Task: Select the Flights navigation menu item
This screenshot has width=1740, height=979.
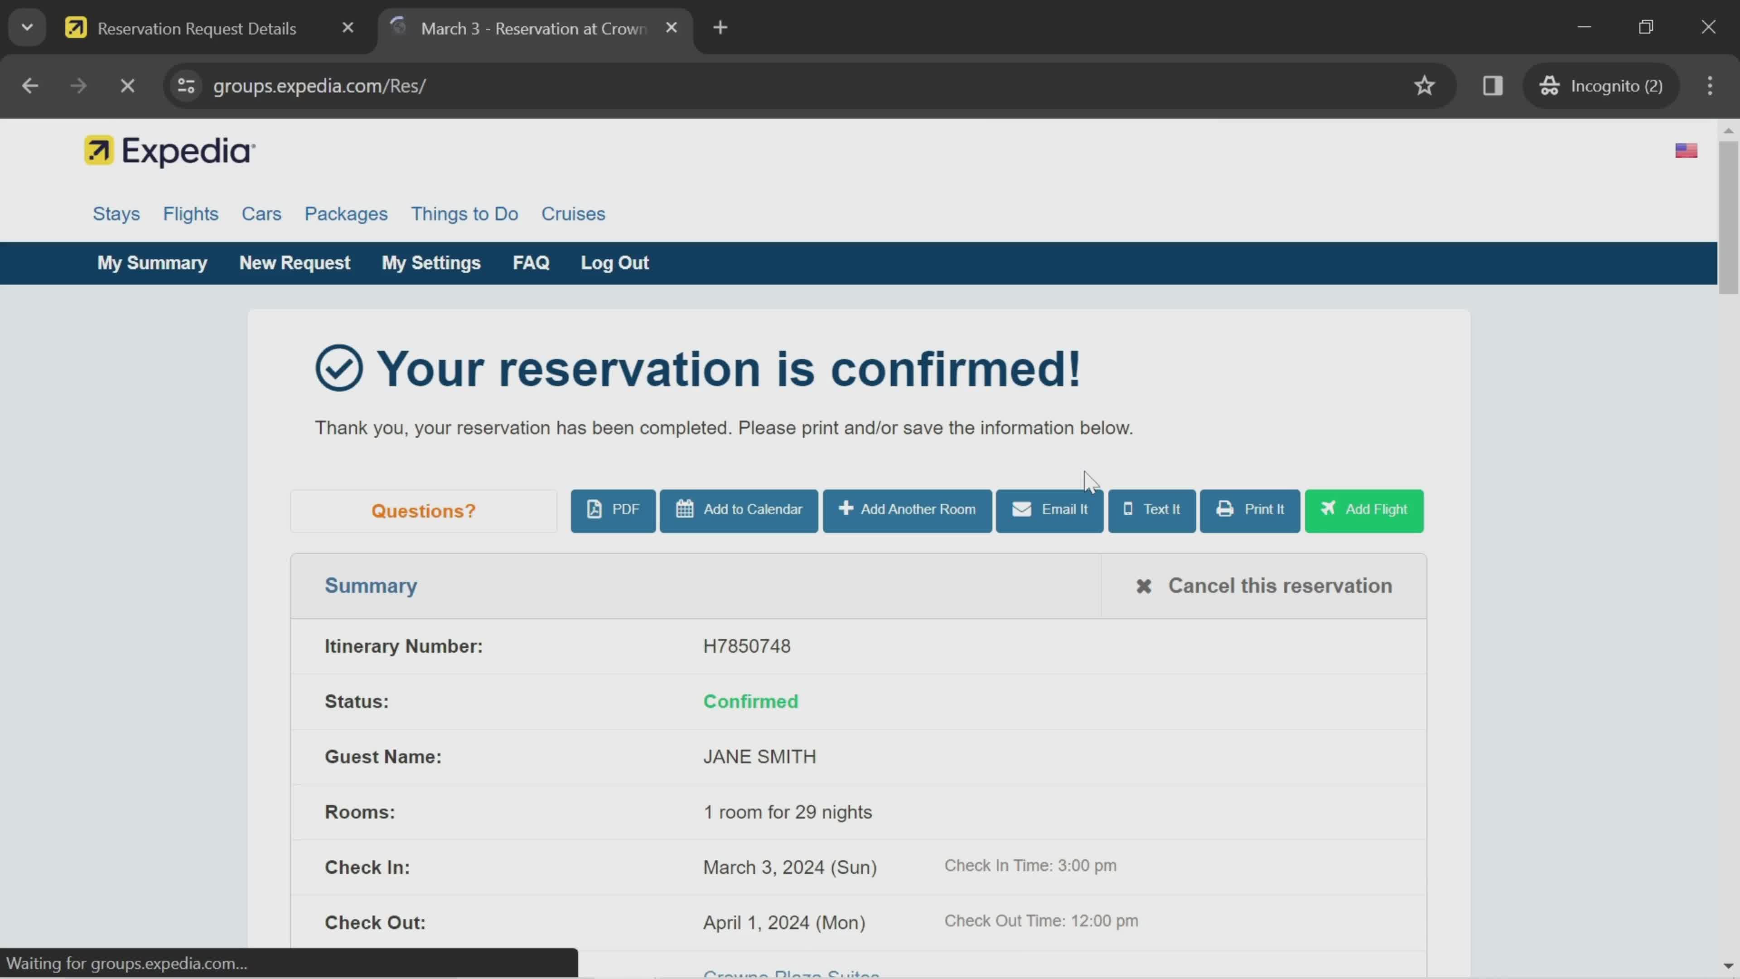Action: pyautogui.click(x=190, y=213)
